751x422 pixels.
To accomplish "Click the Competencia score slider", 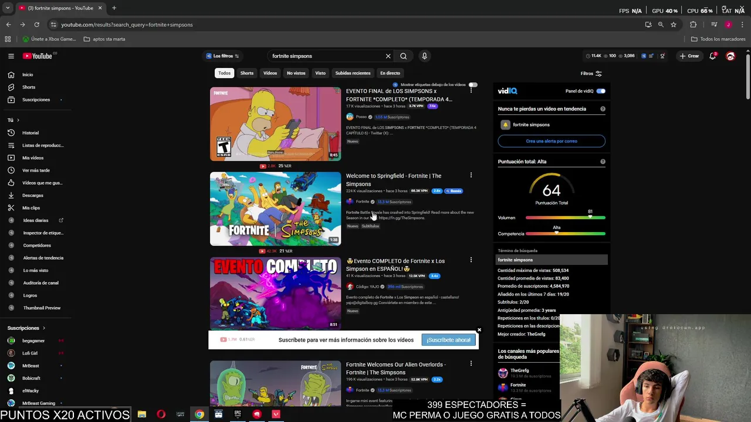I will click(566, 234).
